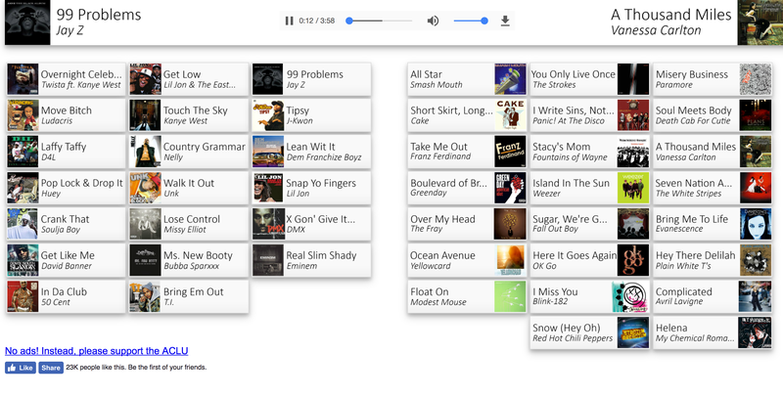This screenshot has height=397, width=783.
Task: Select Stacy's Mom album art
Action: [x=633, y=152]
